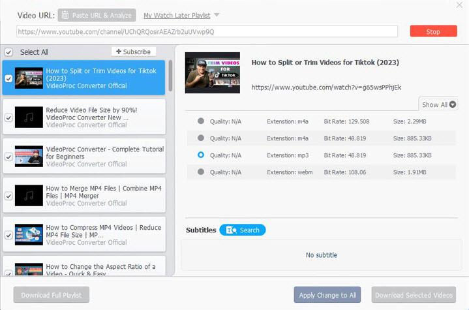Click Download Full Playlist
The image size is (469, 310).
pyautogui.click(x=51, y=295)
